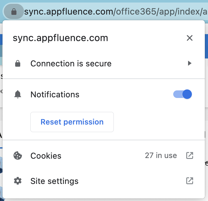Open the external link icon for Site settings
Viewport: 208px width, 201px height.
pyautogui.click(x=189, y=181)
